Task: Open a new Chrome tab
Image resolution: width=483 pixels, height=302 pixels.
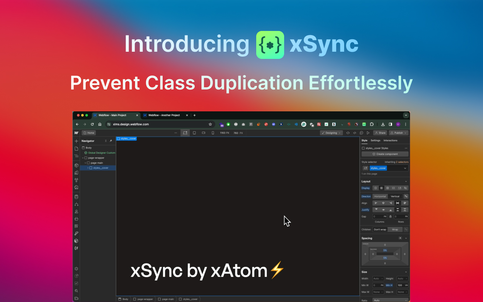Action: click(x=194, y=115)
